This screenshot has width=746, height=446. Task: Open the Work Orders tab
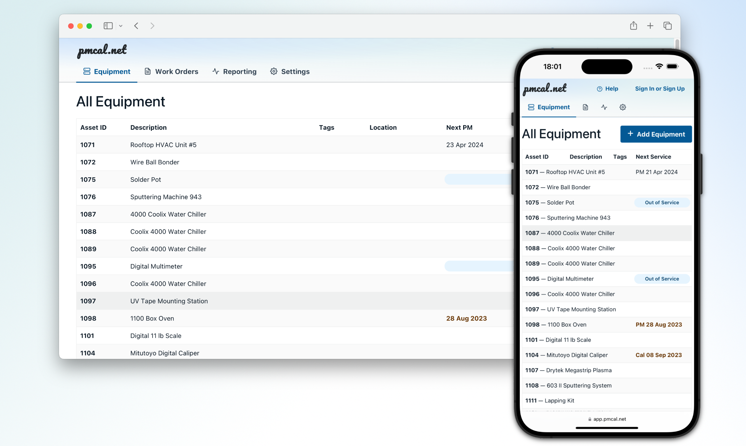point(172,72)
